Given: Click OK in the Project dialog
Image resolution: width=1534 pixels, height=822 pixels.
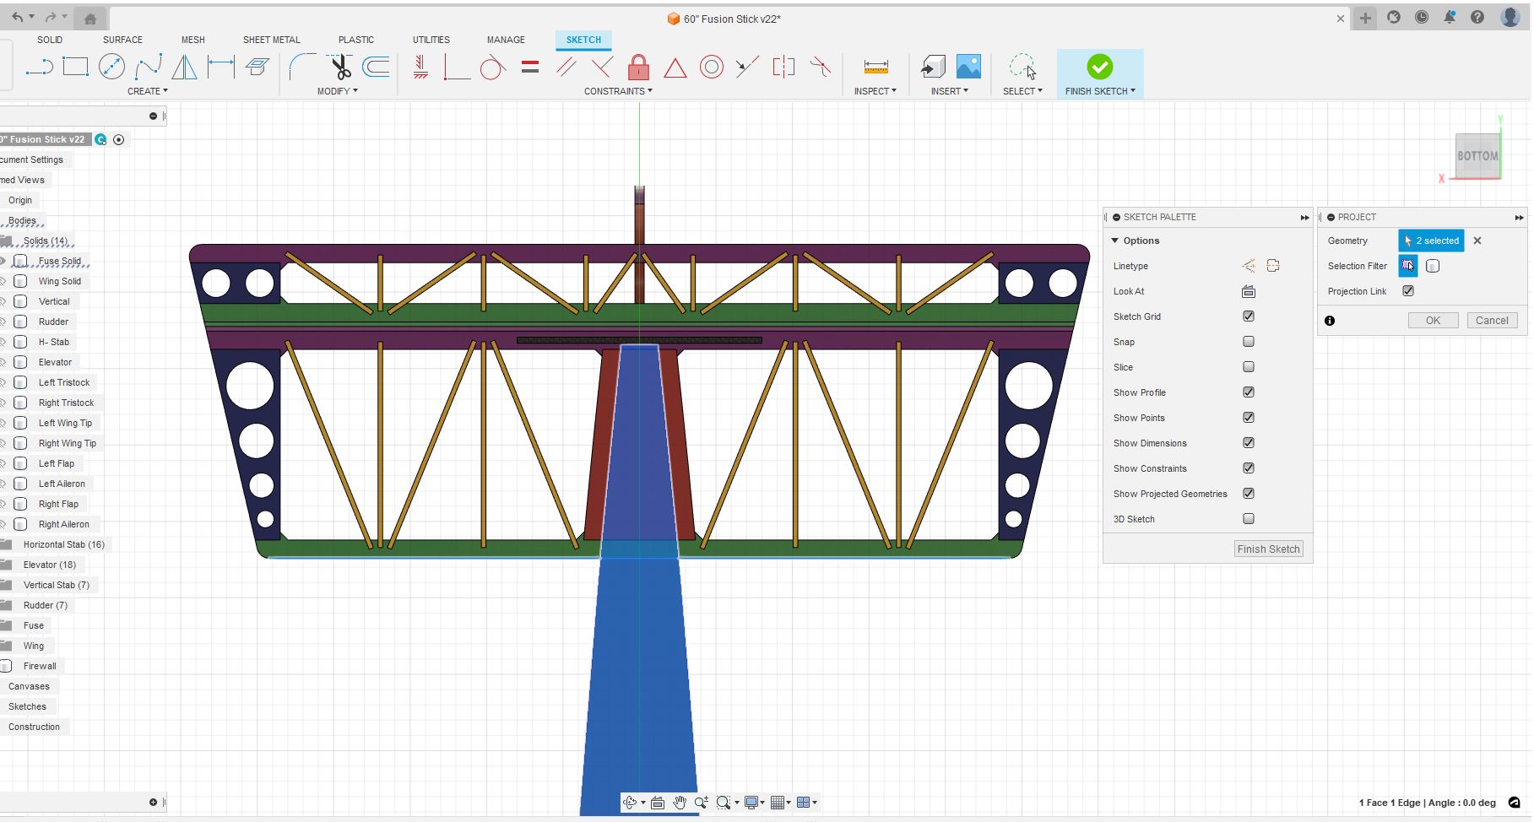Looking at the screenshot, I should pyautogui.click(x=1433, y=321).
